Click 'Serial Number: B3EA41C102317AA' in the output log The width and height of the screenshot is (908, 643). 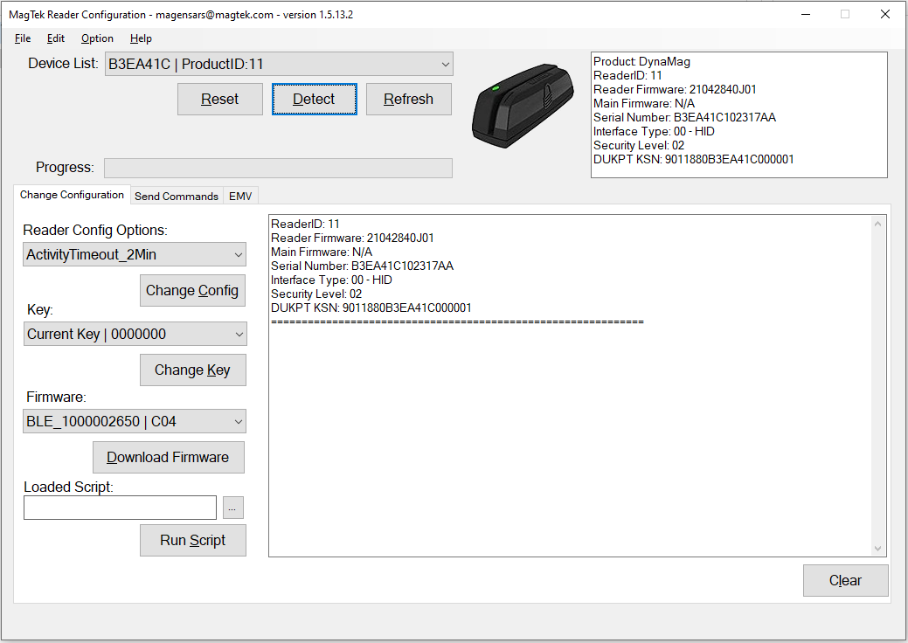362,266
